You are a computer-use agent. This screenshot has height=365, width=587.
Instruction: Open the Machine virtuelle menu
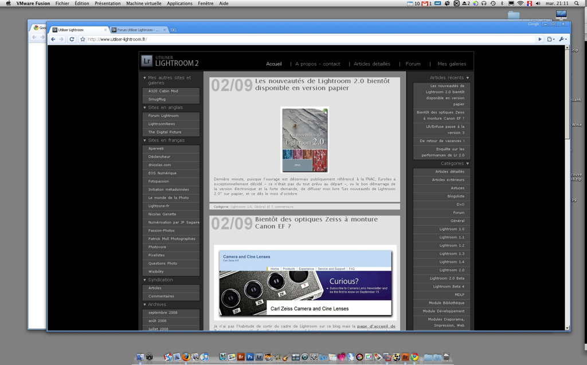pos(144,3)
